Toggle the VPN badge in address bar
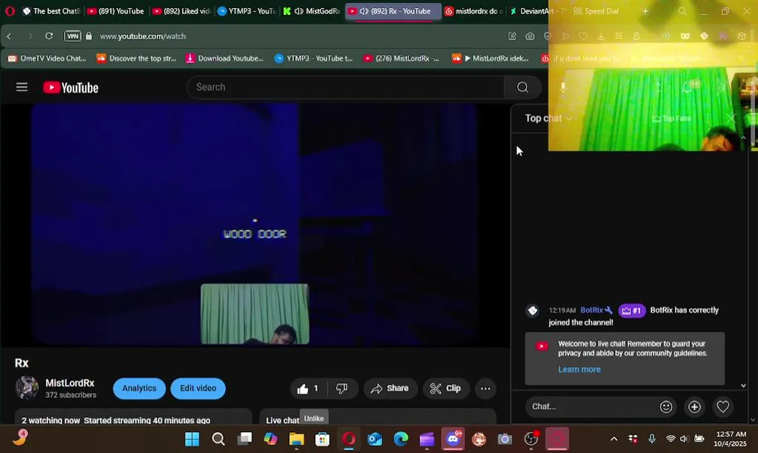Image resolution: width=758 pixels, height=453 pixels. pyautogui.click(x=73, y=36)
